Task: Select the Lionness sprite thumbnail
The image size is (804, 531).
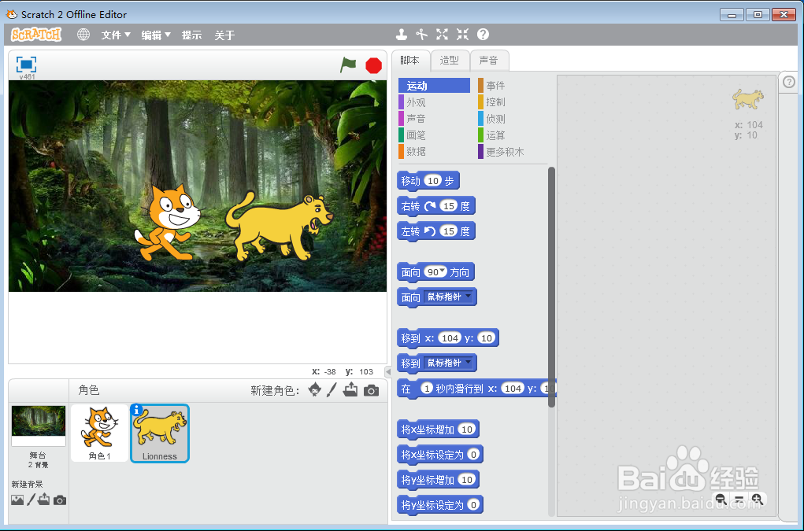Action: coord(160,433)
